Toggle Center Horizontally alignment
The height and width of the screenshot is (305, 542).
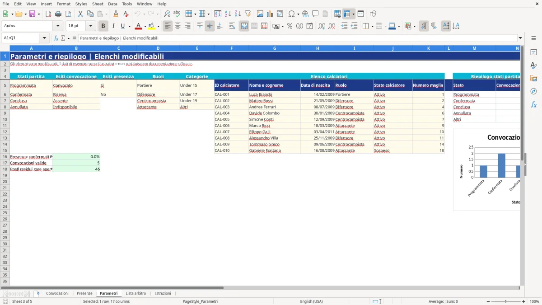coord(178,26)
